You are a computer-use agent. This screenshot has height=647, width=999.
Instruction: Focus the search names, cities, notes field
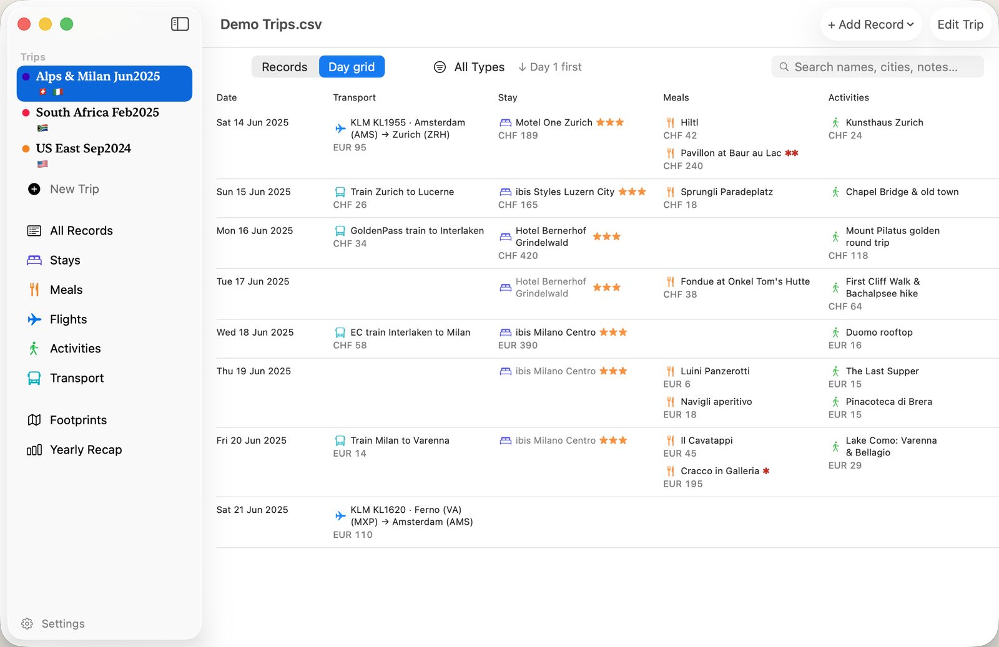point(878,67)
